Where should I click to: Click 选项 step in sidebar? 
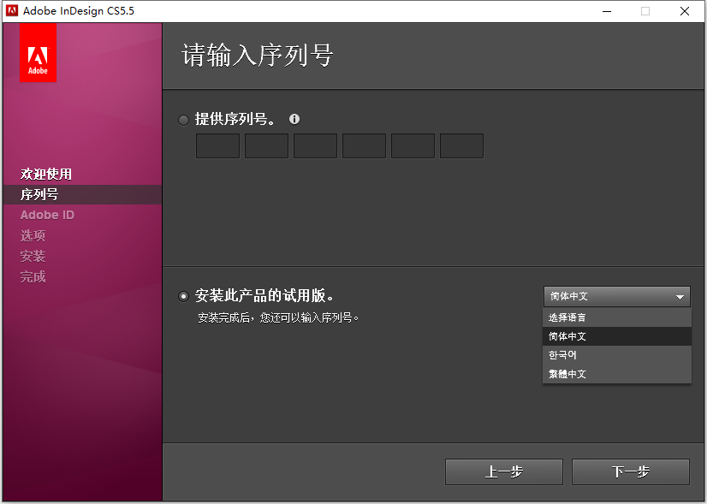click(33, 236)
